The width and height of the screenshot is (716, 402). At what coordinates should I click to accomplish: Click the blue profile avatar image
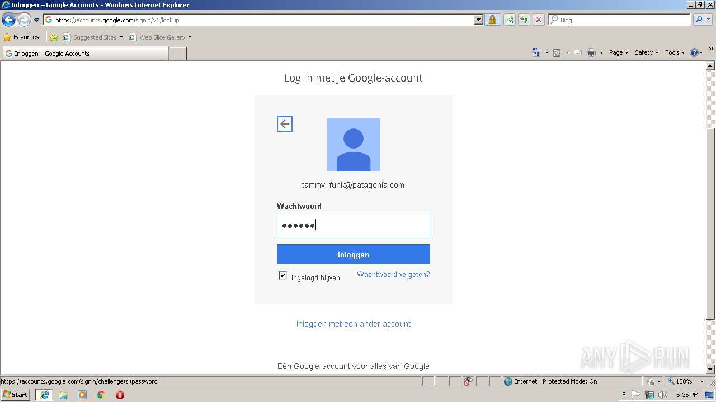point(354,145)
